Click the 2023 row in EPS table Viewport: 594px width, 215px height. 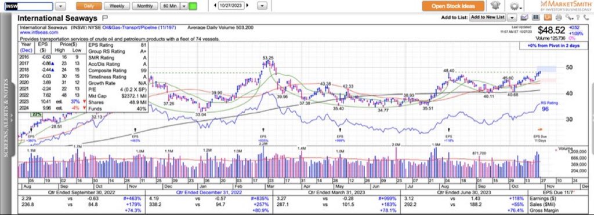pos(53,102)
